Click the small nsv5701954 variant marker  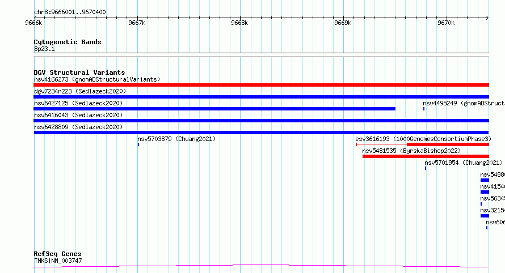[426, 168]
